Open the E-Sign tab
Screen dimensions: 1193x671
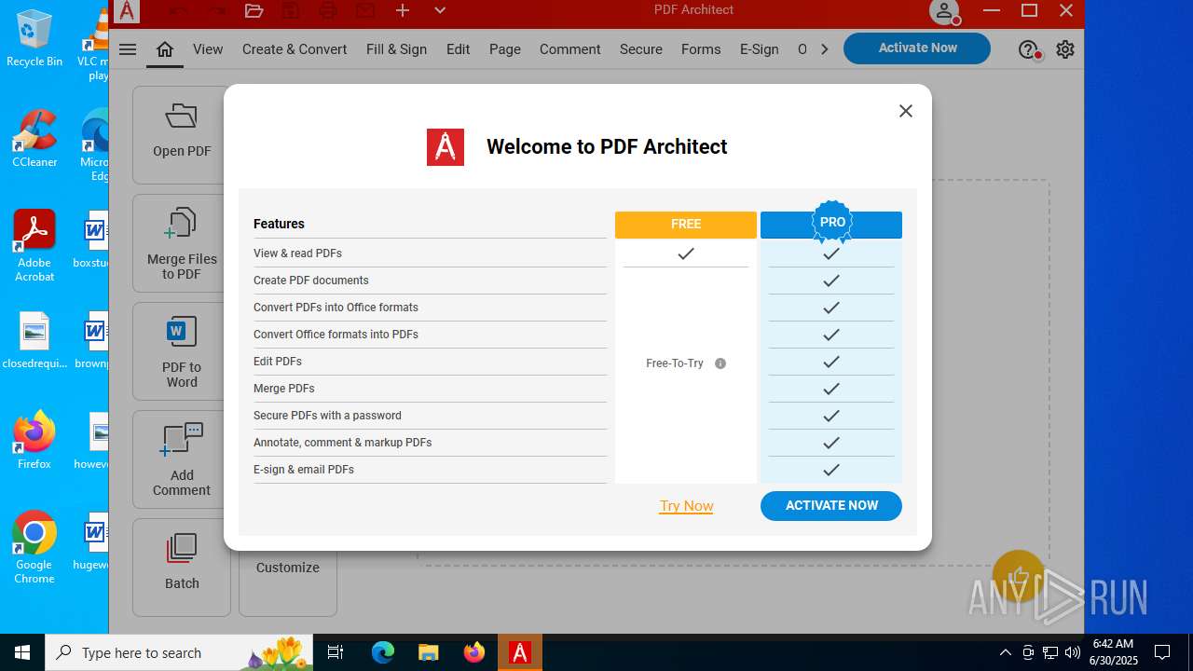pyautogui.click(x=760, y=49)
